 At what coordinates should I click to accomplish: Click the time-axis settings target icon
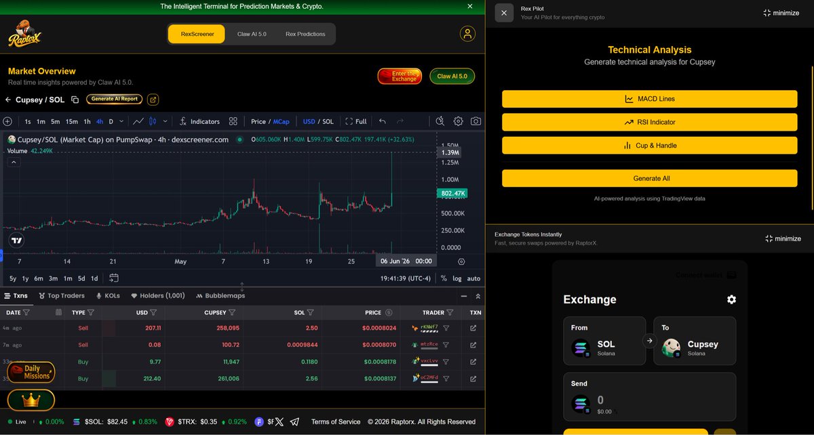[461, 262]
